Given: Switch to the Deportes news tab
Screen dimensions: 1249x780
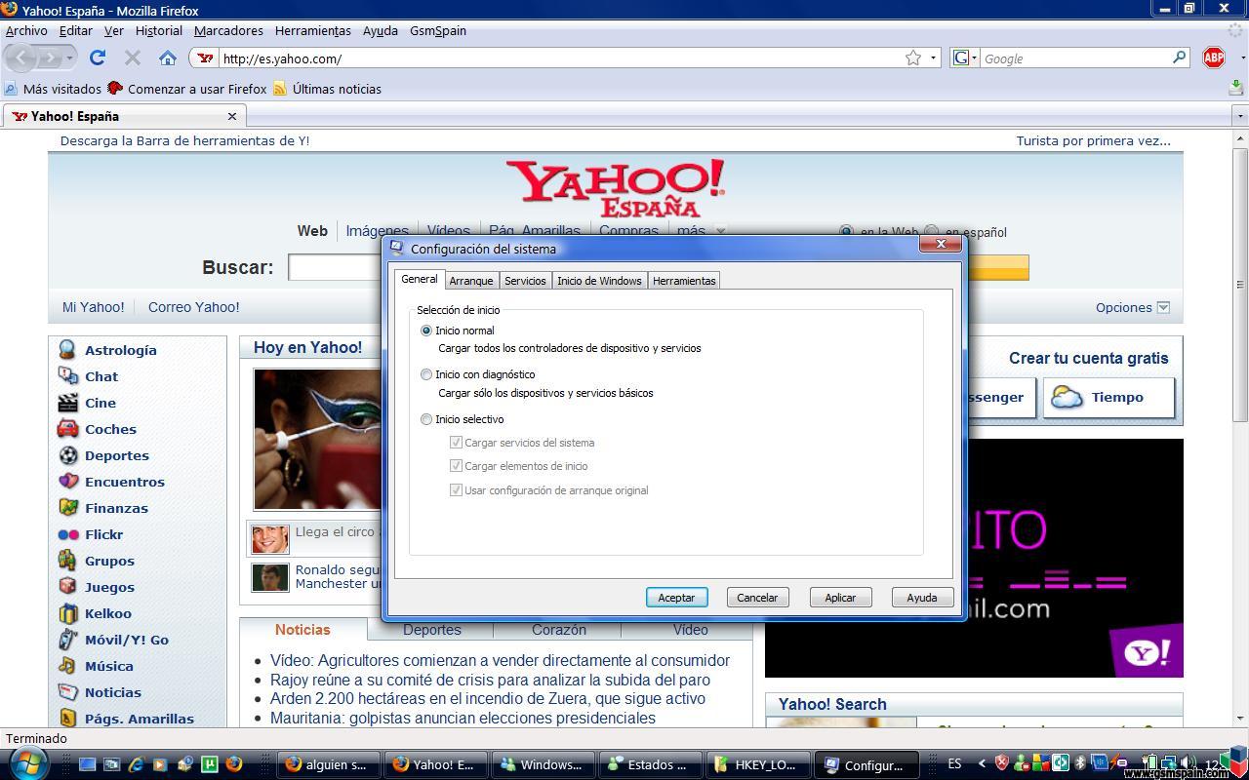Looking at the screenshot, I should click(x=432, y=630).
